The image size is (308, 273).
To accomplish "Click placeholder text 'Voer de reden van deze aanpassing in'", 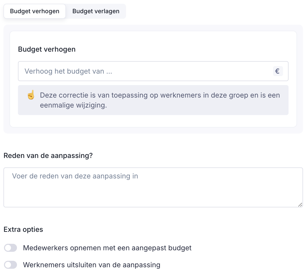I will [75, 176].
